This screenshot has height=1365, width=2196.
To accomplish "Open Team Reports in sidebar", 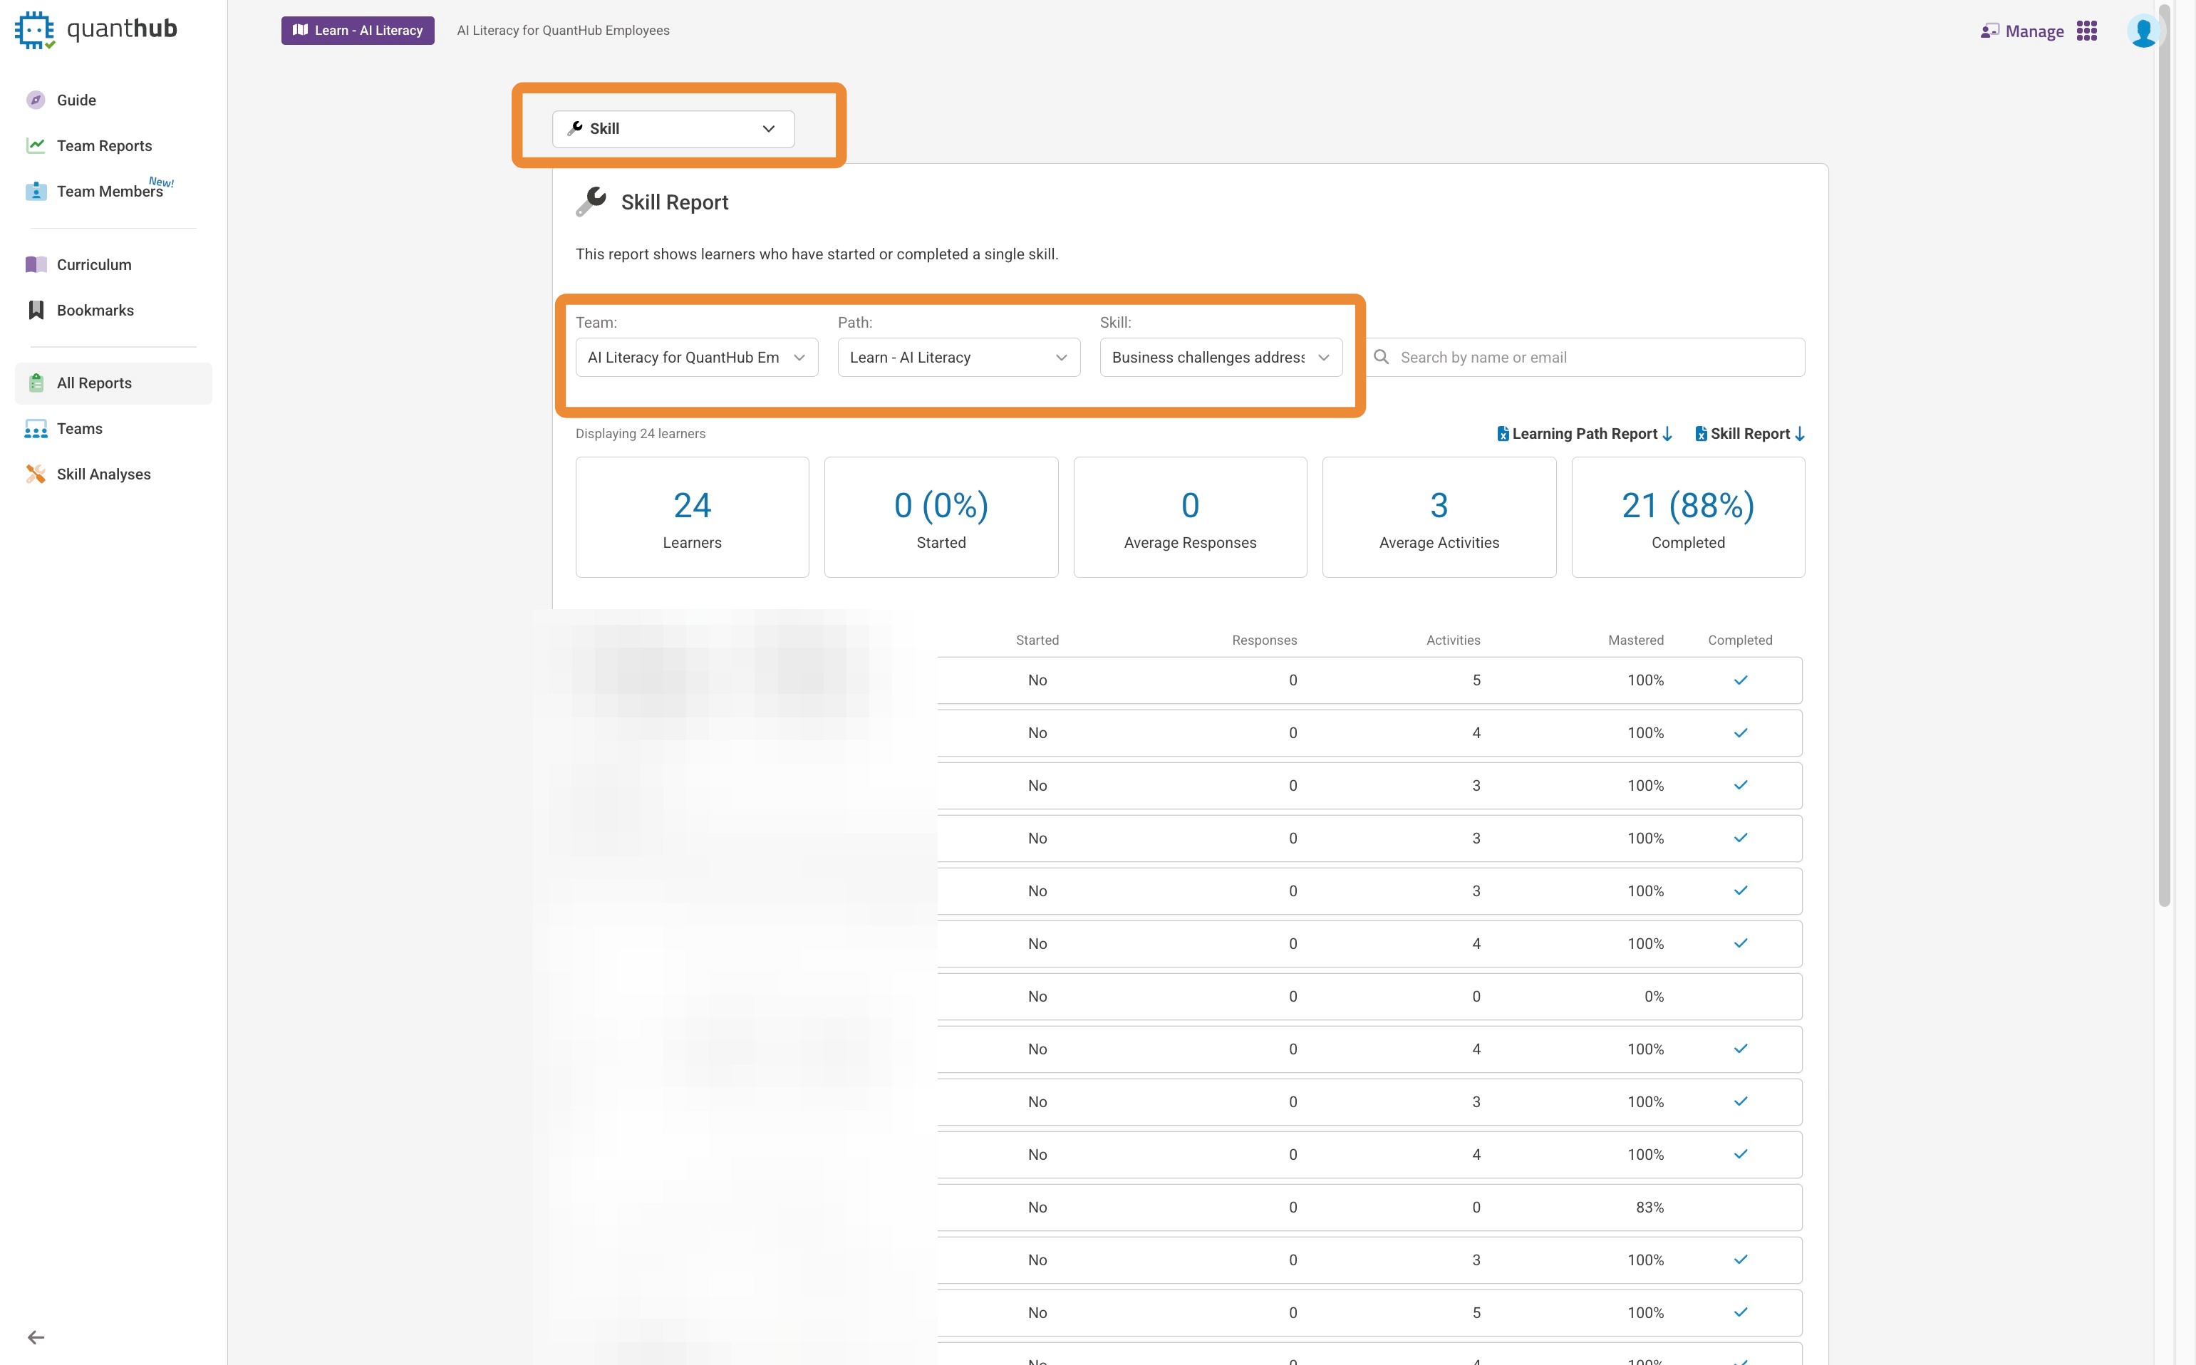I will click(104, 146).
